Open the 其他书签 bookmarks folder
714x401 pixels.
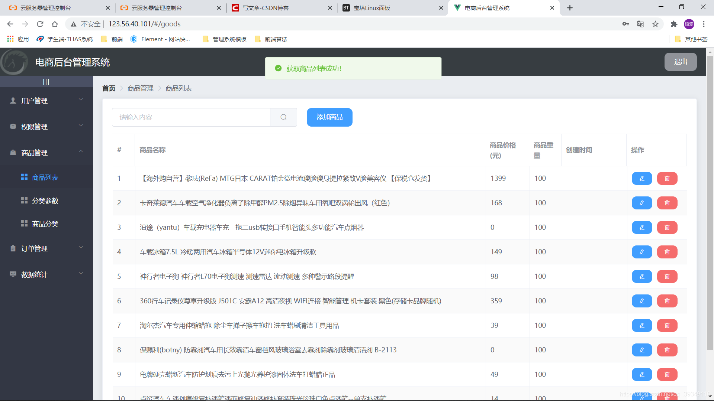[x=691, y=39]
